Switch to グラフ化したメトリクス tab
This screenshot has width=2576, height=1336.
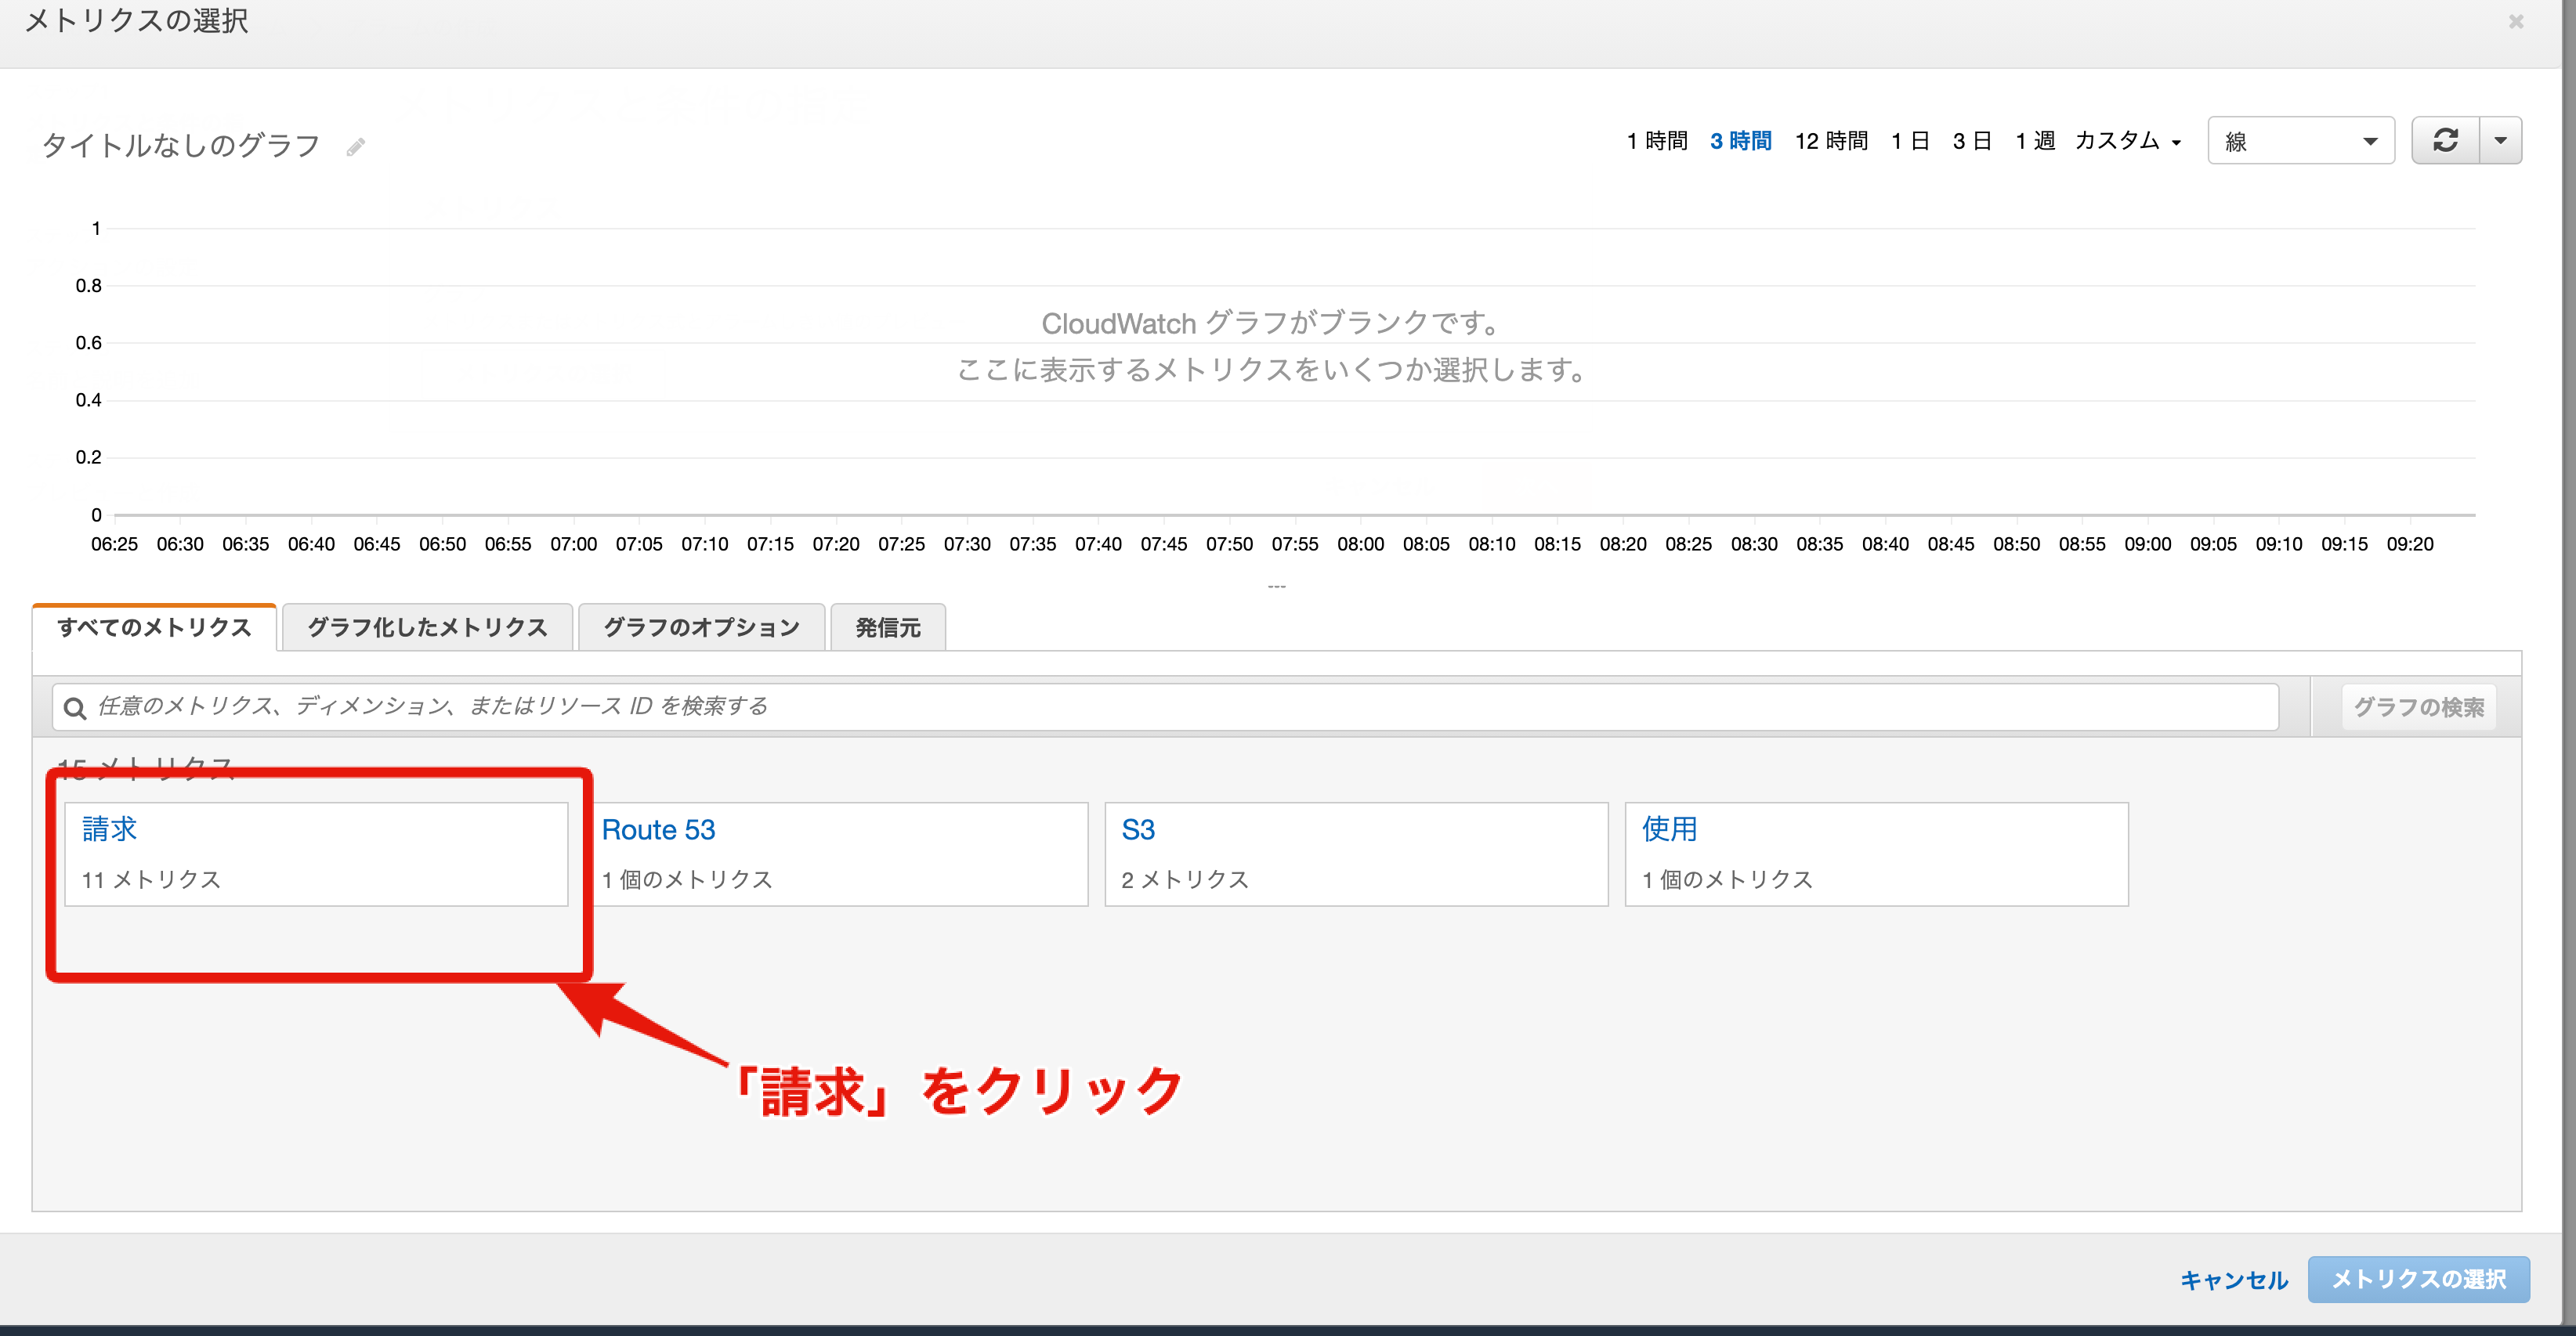point(427,627)
